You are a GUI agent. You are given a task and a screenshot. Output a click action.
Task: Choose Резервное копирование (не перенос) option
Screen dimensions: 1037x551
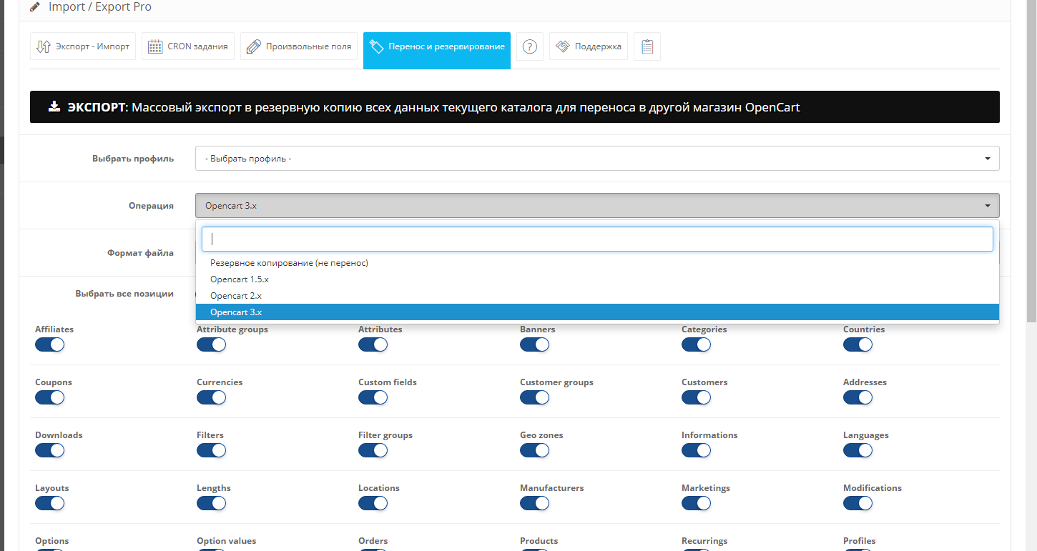pos(597,263)
